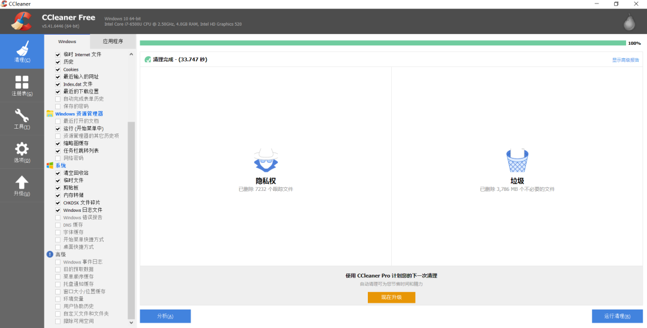Toggle the 清空回收站 checkbox

point(58,173)
